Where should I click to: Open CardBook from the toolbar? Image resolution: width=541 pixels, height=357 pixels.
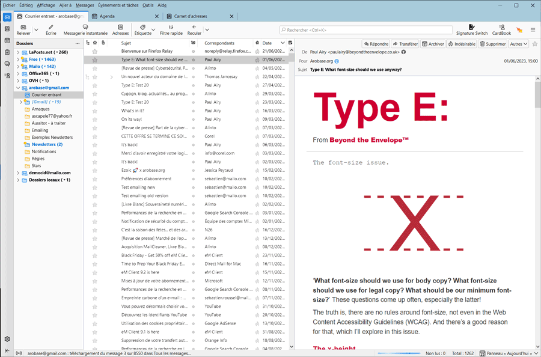click(501, 30)
